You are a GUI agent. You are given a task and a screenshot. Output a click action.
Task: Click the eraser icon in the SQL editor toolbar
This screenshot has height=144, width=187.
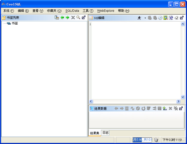(x=176, y=18)
